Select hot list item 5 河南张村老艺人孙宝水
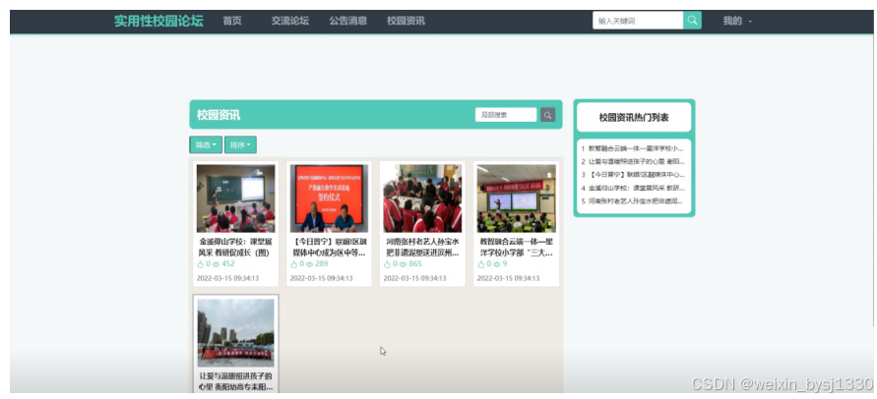This screenshot has width=877, height=399. (x=633, y=200)
